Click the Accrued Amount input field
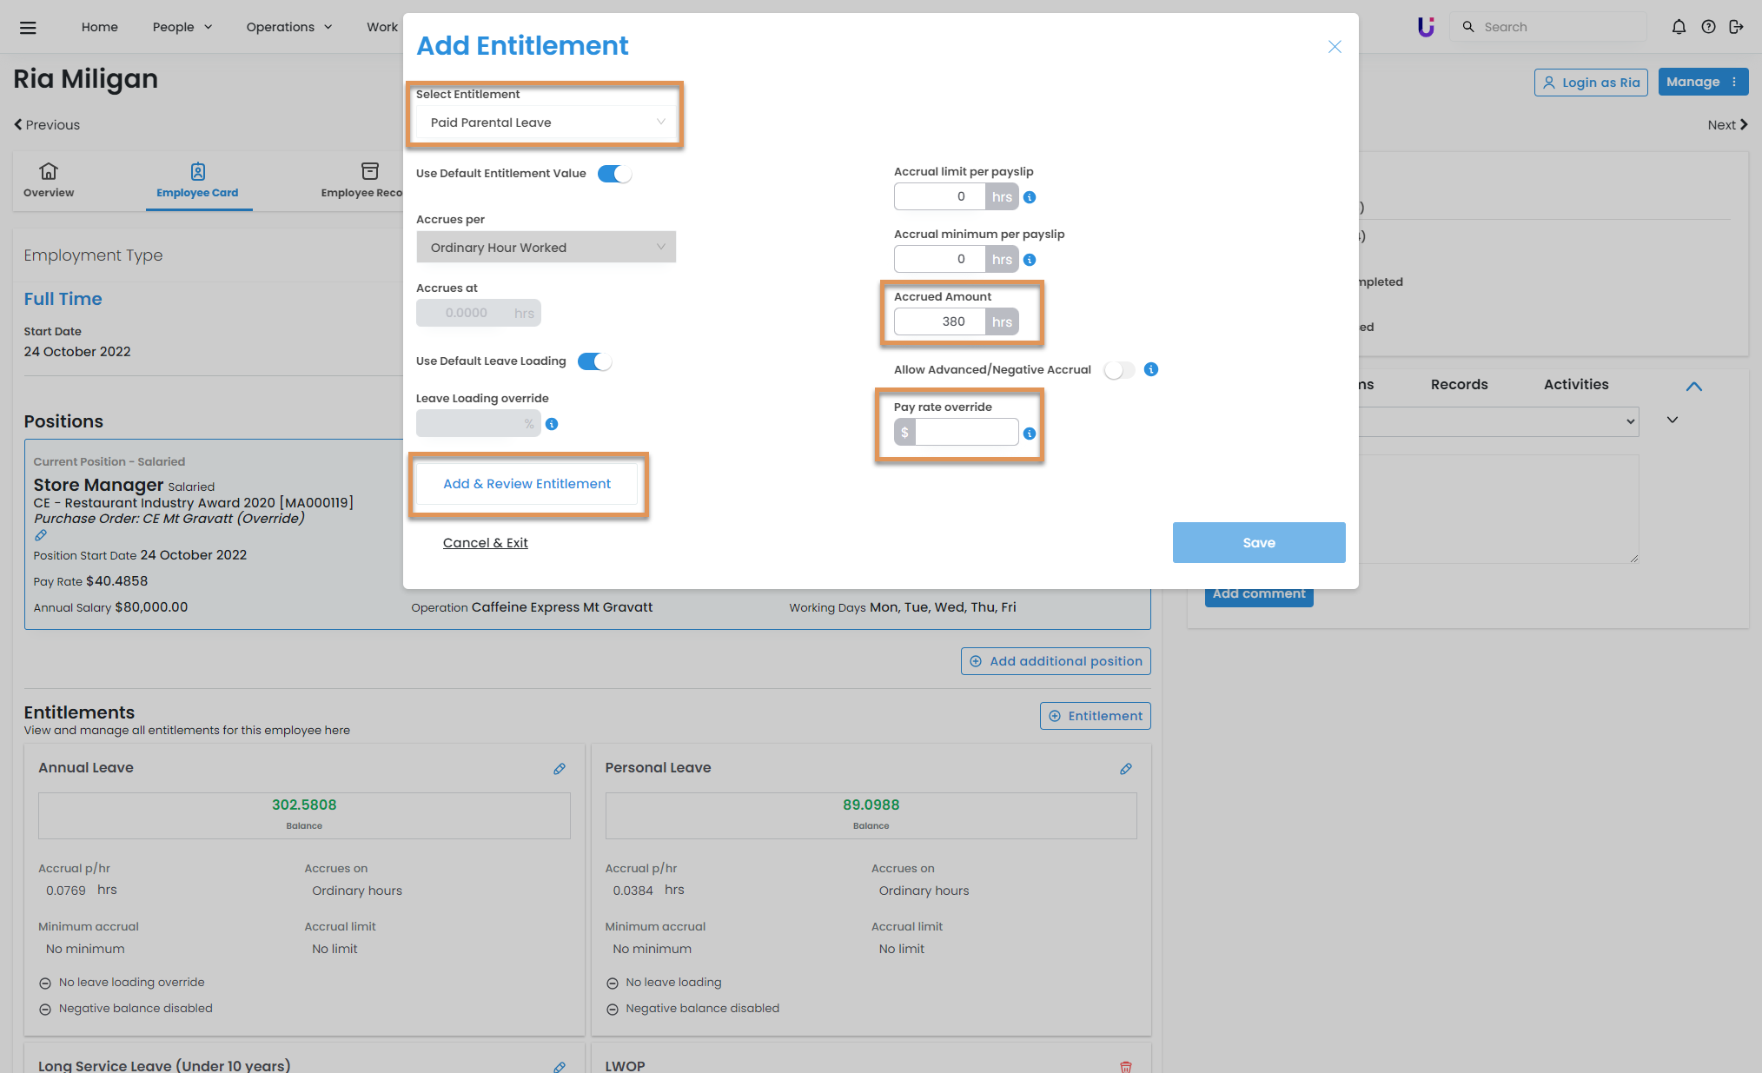The image size is (1762, 1073). tap(941, 321)
